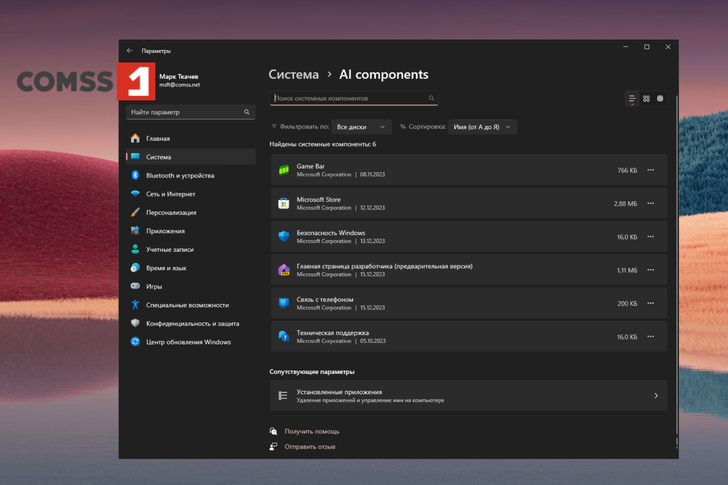
Task: Click the 1,11 МБ size value
Action: [628, 270]
